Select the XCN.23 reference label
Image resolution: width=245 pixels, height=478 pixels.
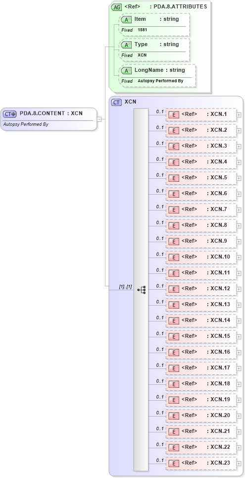coord(206,463)
